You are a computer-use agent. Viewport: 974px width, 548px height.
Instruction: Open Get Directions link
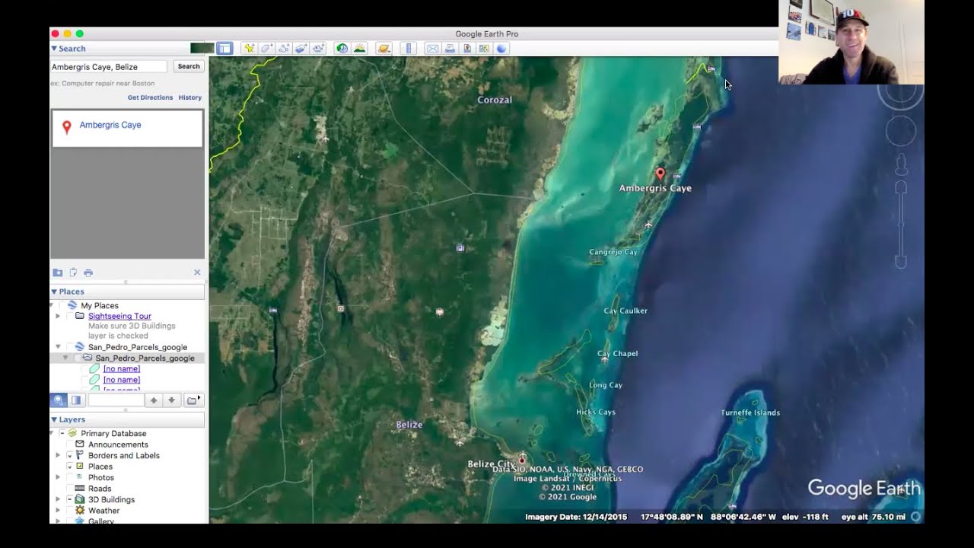point(150,97)
